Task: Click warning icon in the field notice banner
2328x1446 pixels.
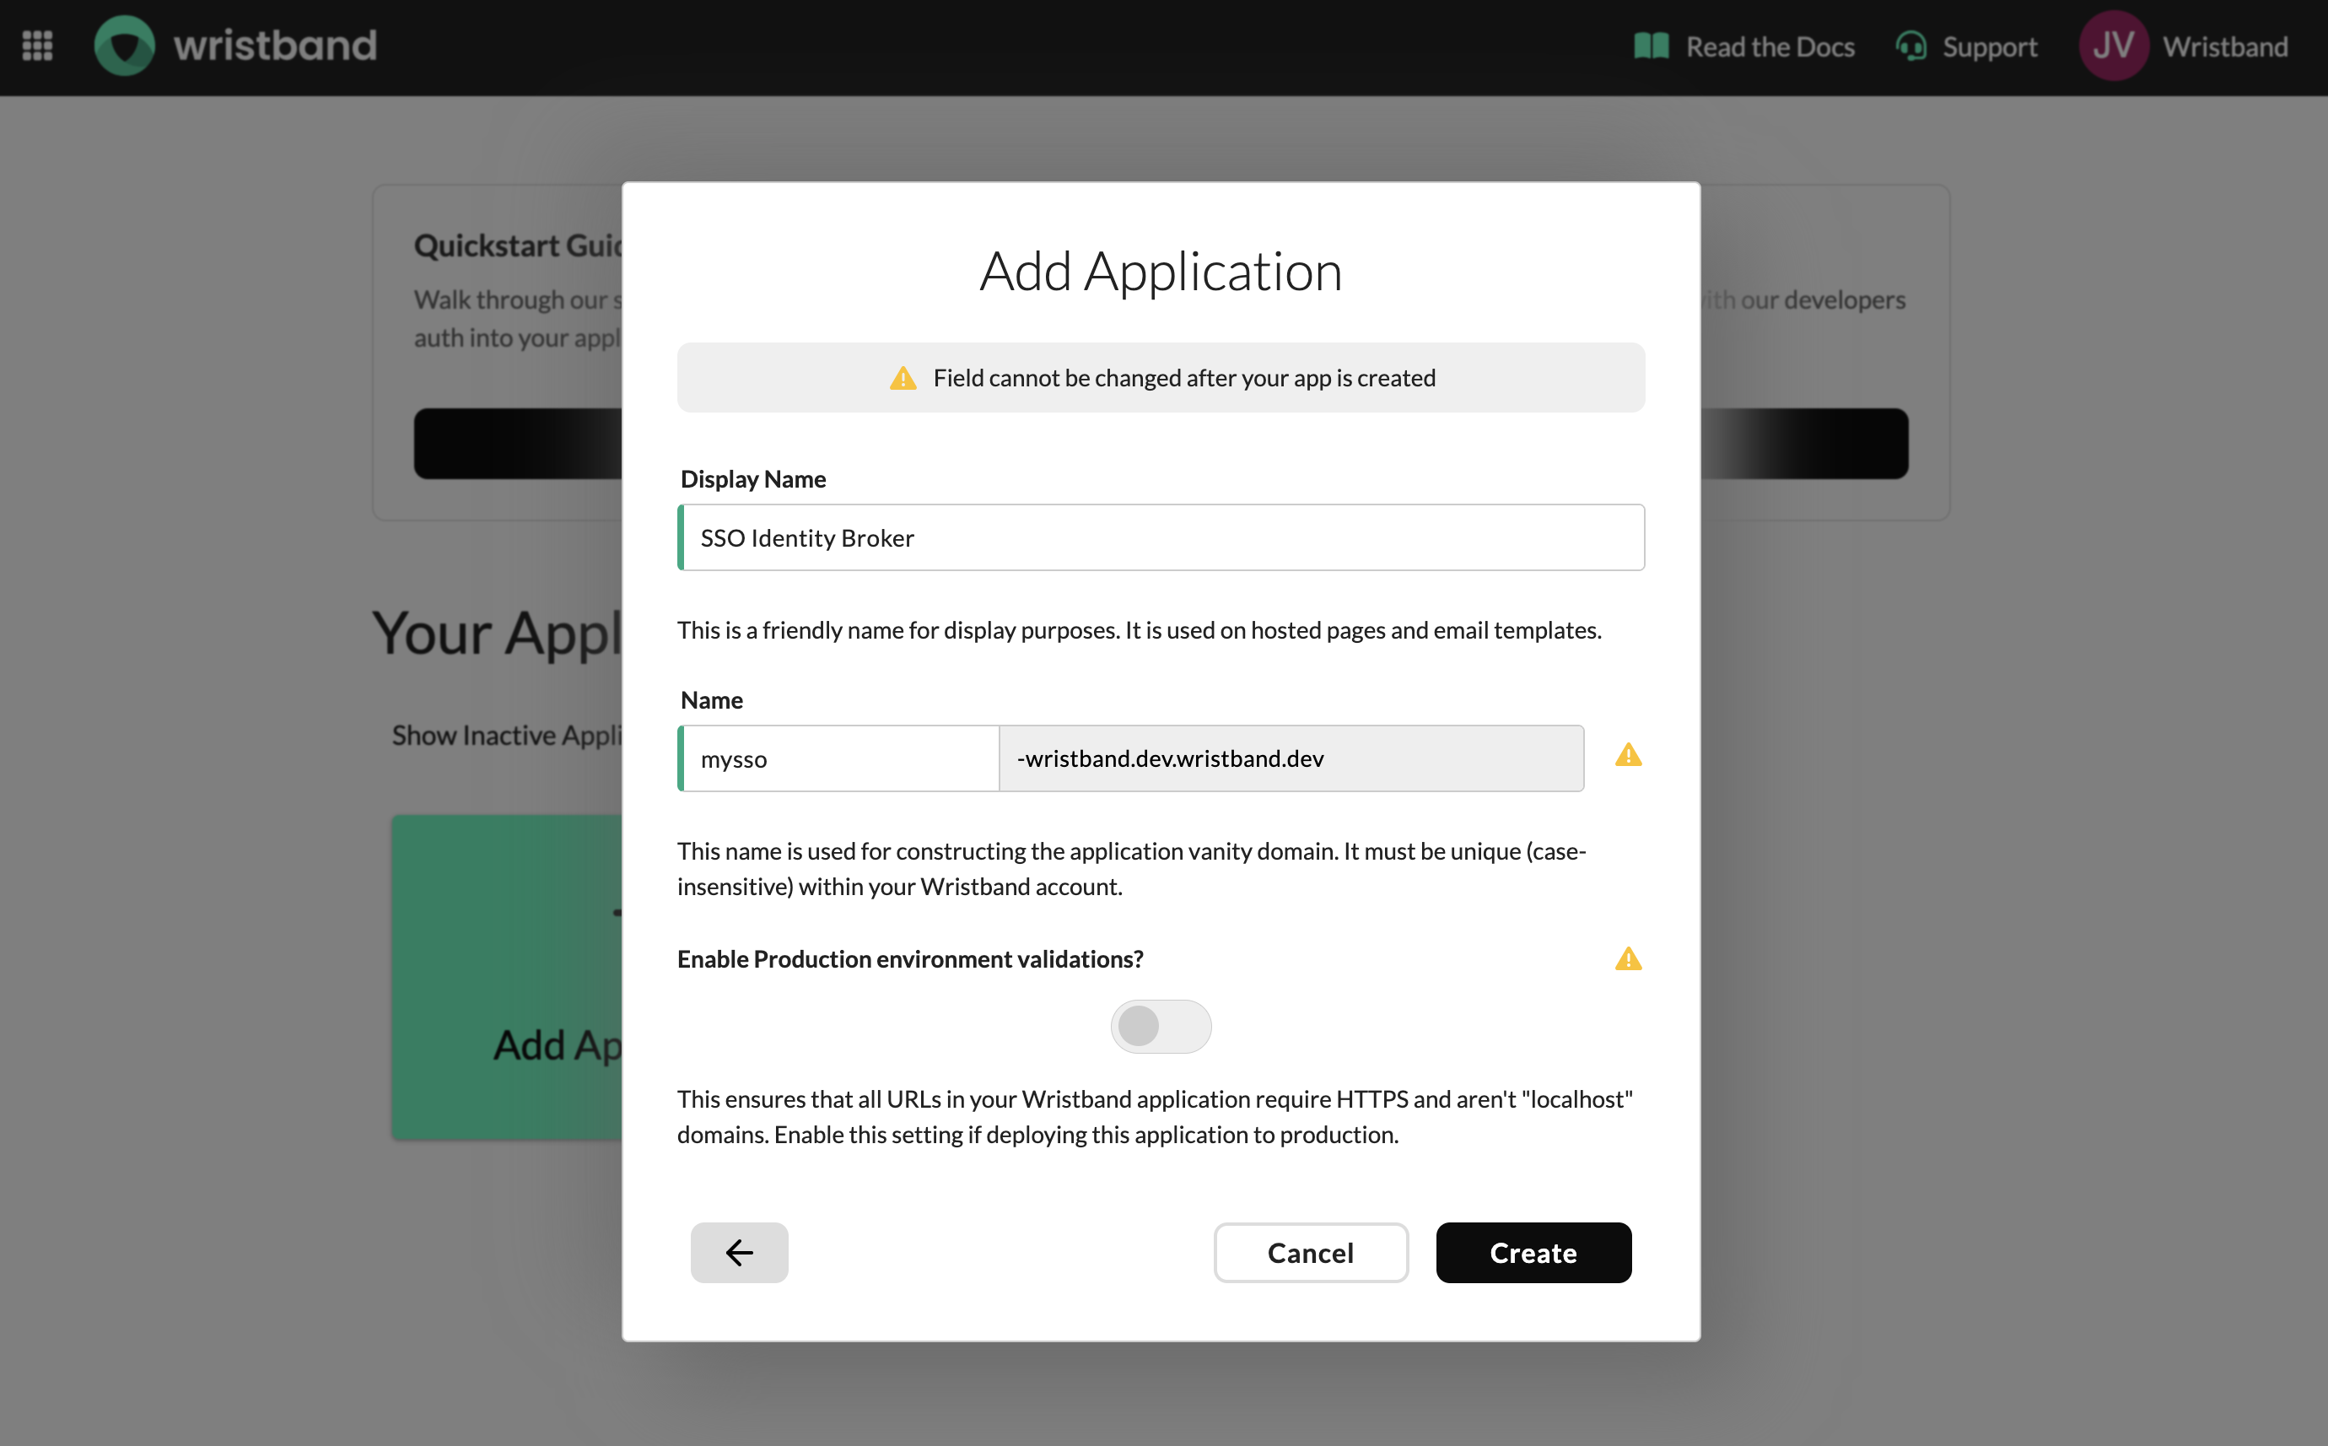Action: [903, 379]
